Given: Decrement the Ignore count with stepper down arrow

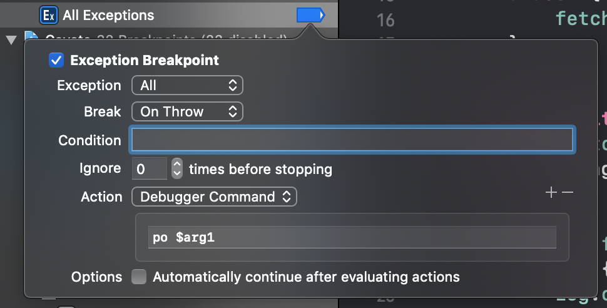Looking at the screenshot, I should coord(177,173).
